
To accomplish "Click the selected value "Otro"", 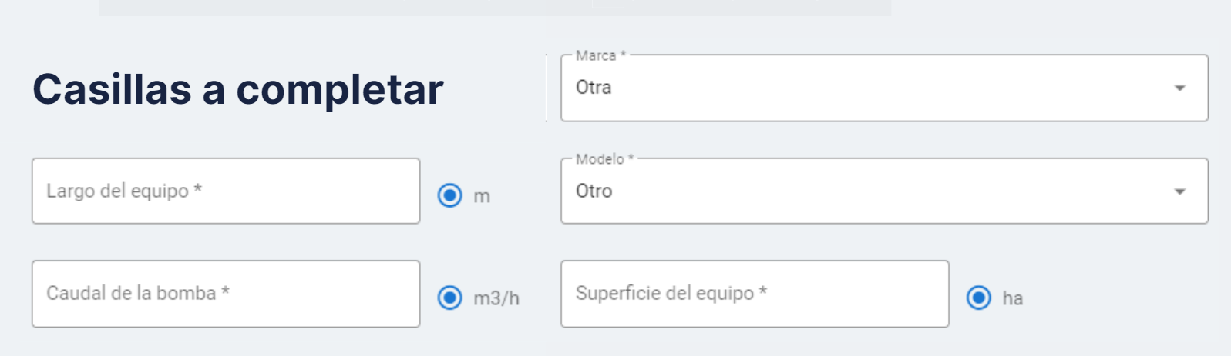I will tap(594, 191).
